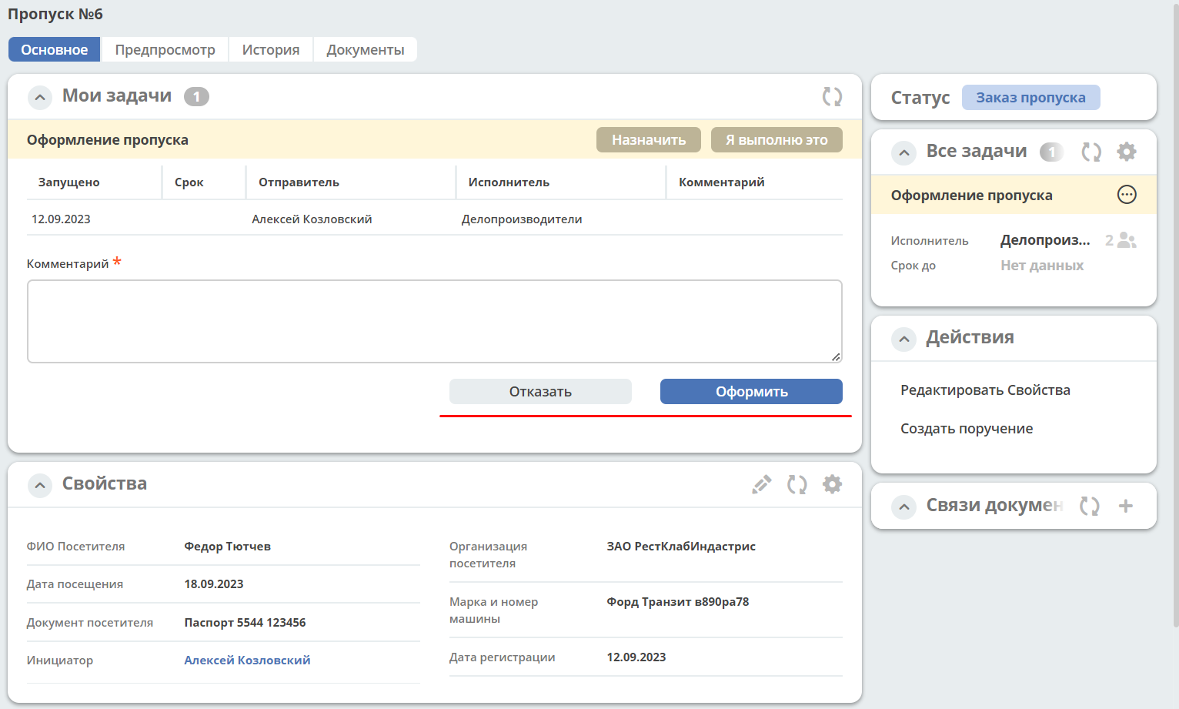The image size is (1179, 709).
Task: Refresh the Связи документа panel
Action: pyautogui.click(x=1090, y=506)
